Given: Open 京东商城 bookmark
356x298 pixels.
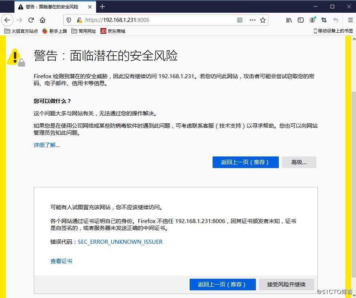Looking at the screenshot, I should (113, 31).
